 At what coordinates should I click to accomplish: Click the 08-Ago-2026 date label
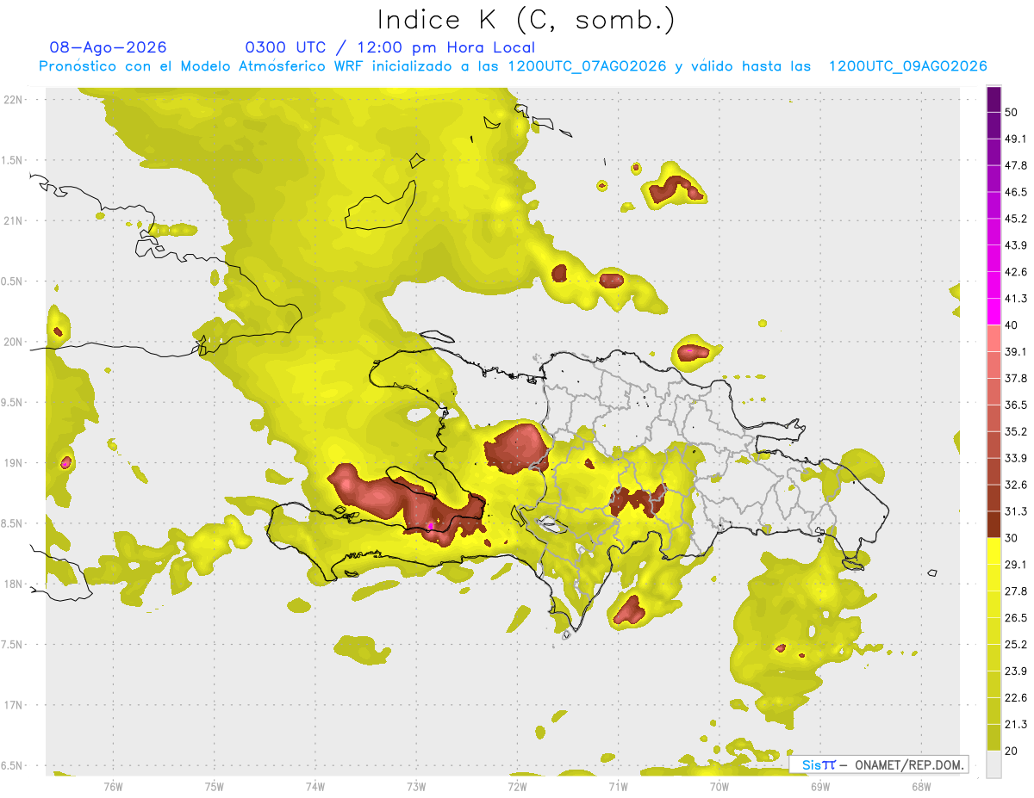(x=109, y=47)
